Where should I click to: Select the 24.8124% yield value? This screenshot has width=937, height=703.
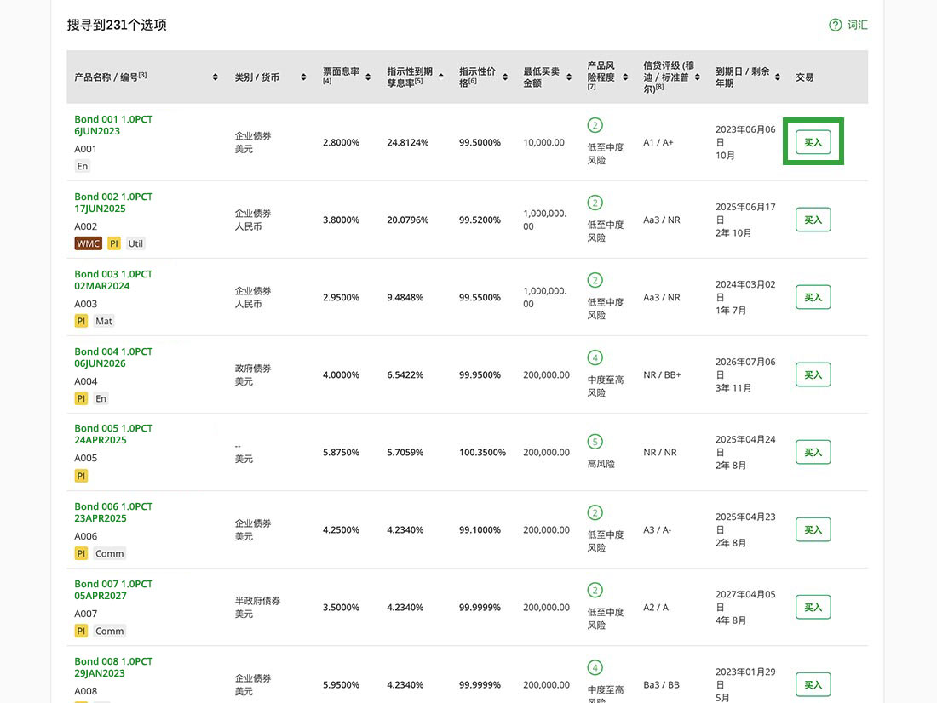click(407, 143)
